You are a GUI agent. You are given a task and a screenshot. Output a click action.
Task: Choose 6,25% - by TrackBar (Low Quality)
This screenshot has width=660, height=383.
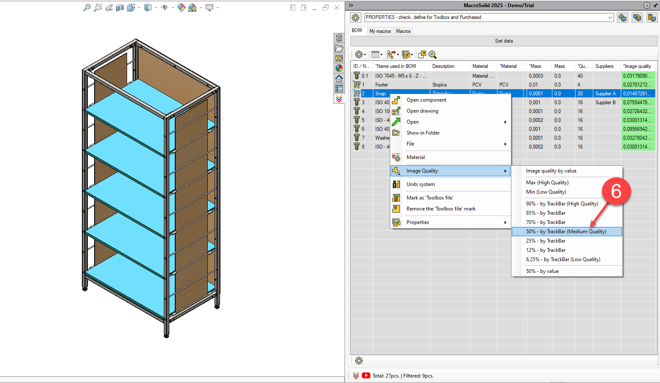[x=567, y=259]
